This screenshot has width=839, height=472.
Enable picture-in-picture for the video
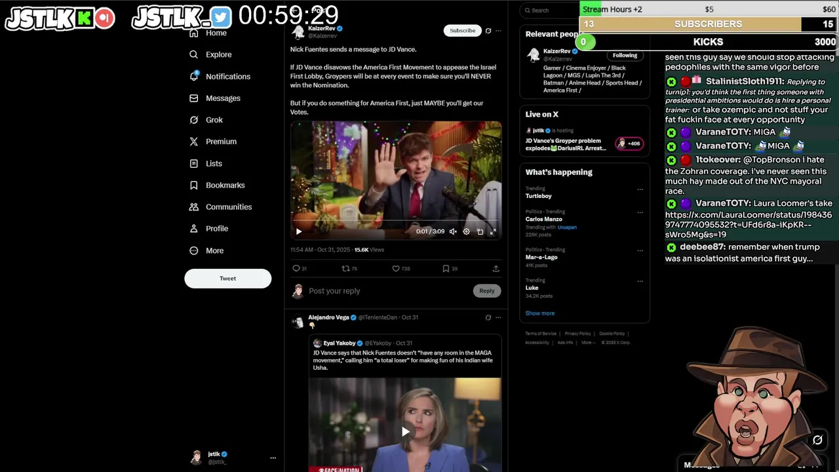tap(480, 231)
